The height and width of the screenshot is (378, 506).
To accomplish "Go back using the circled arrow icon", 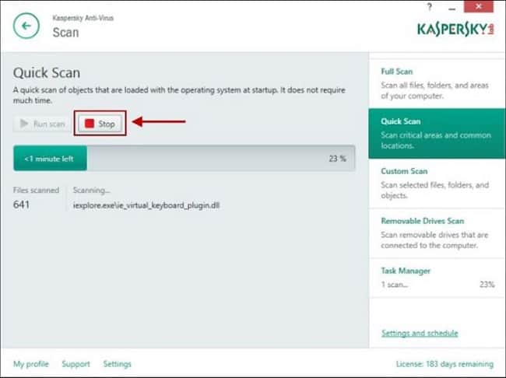I will click(x=26, y=26).
